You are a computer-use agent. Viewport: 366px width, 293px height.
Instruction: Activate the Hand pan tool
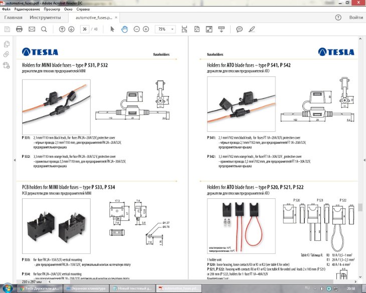coord(124,29)
